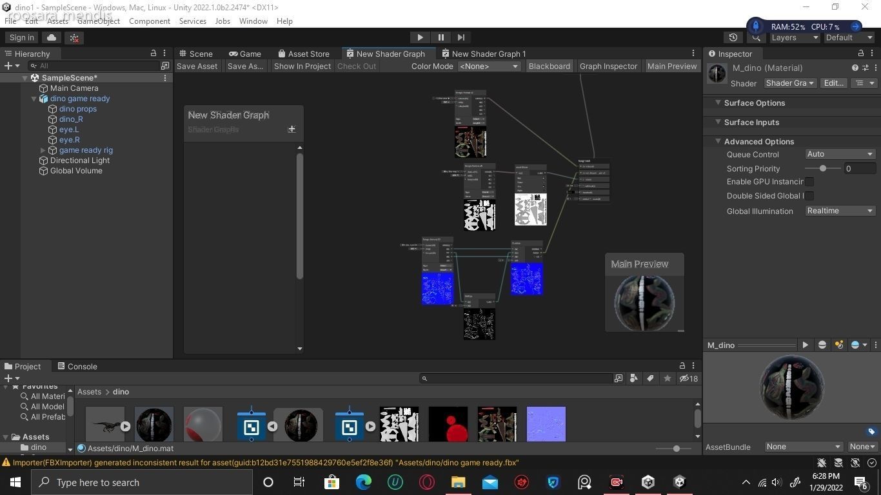Open the Shader selection dropdown in Inspector
This screenshot has height=495, width=881.
click(x=789, y=83)
